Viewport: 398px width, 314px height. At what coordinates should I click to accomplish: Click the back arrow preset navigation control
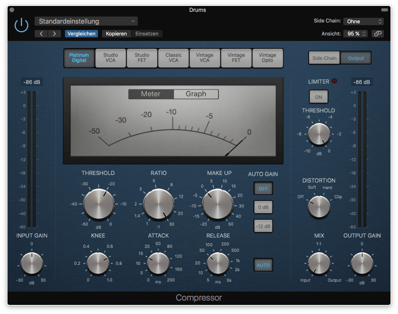[41, 33]
